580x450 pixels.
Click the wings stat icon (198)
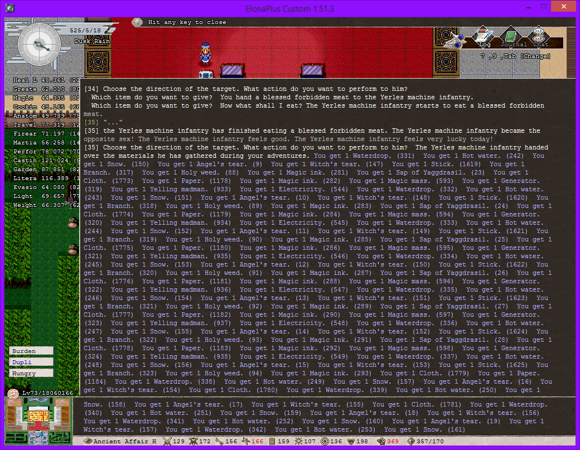pos(351,441)
